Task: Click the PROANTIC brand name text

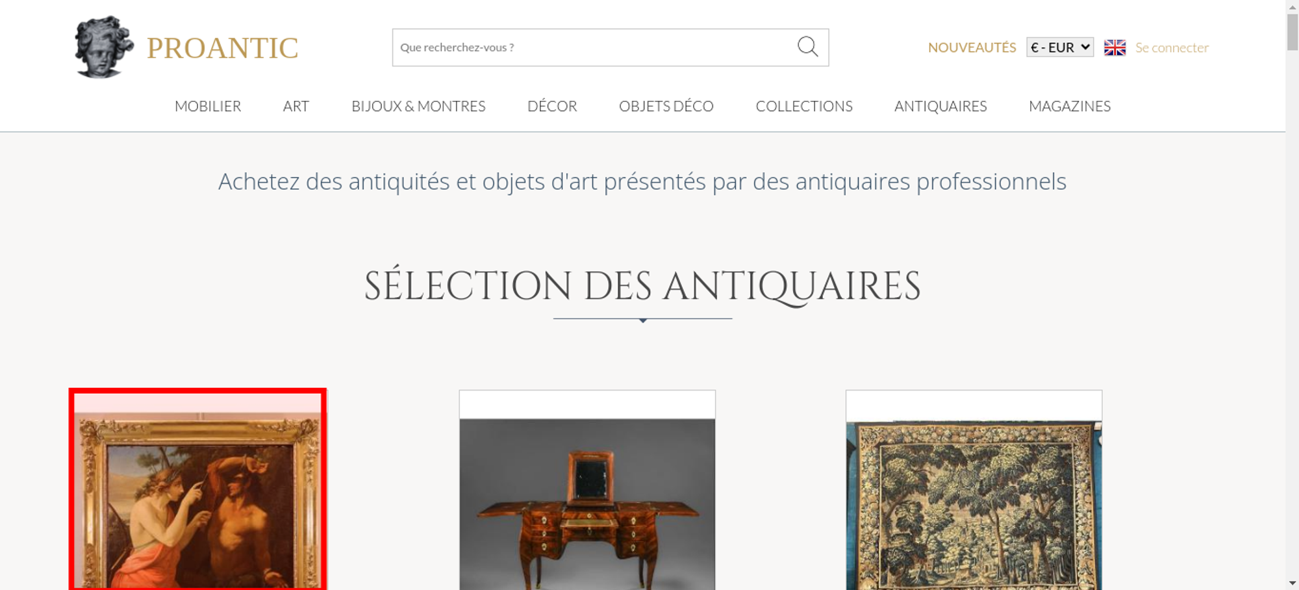Action: pyautogui.click(x=222, y=48)
